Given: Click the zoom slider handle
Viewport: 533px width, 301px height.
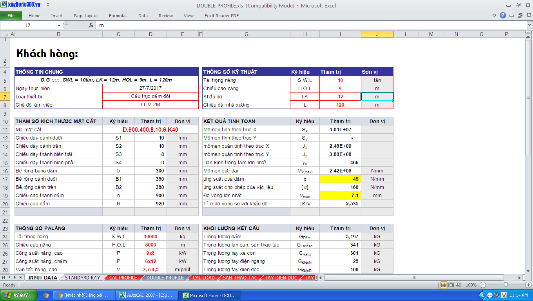Looking at the screenshot, I should coord(506,285).
